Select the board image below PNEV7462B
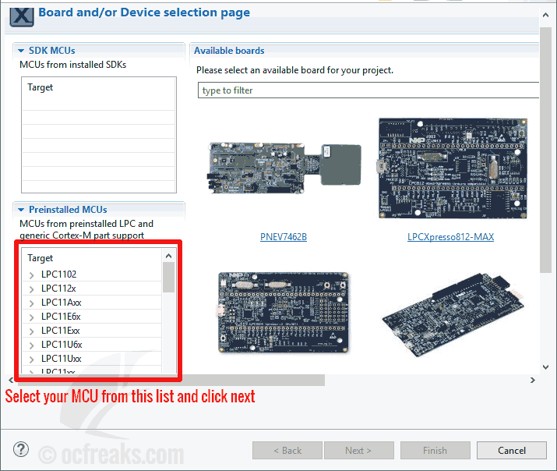 point(283,313)
